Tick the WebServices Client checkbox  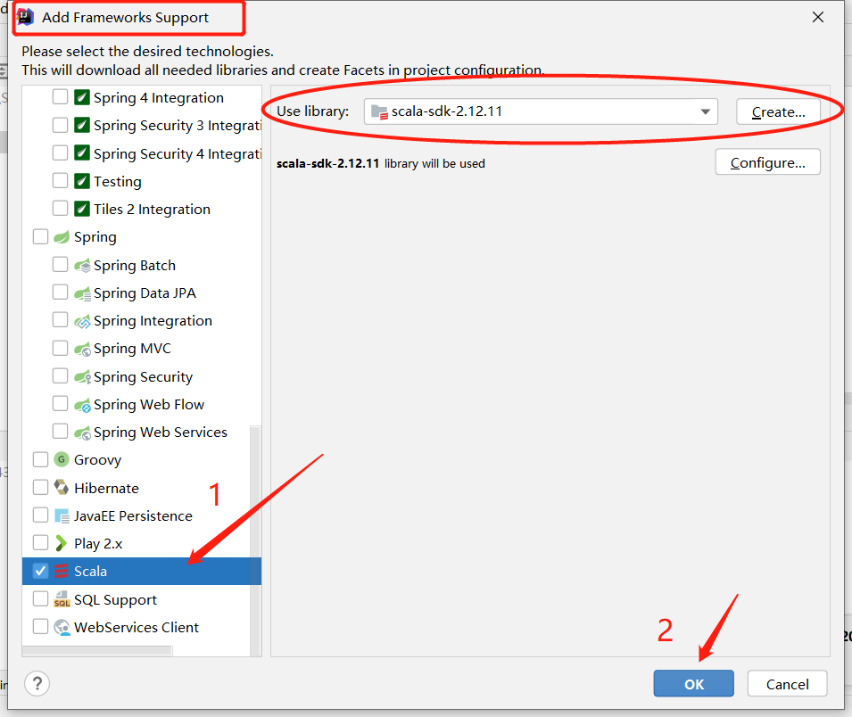coord(41,626)
